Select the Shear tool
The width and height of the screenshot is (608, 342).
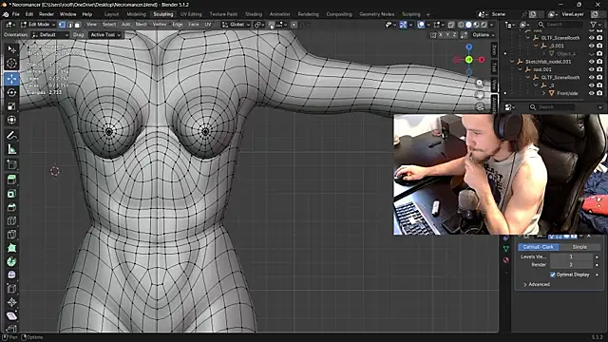click(12, 316)
